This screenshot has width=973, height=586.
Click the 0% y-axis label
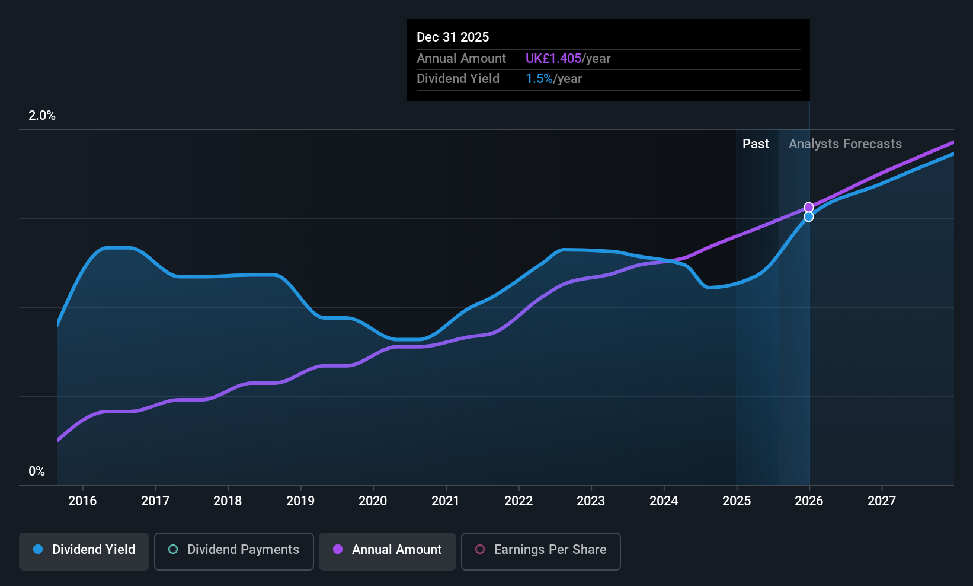pyautogui.click(x=37, y=472)
